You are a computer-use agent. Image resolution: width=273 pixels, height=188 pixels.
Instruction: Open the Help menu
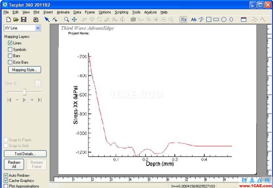(x=164, y=12)
